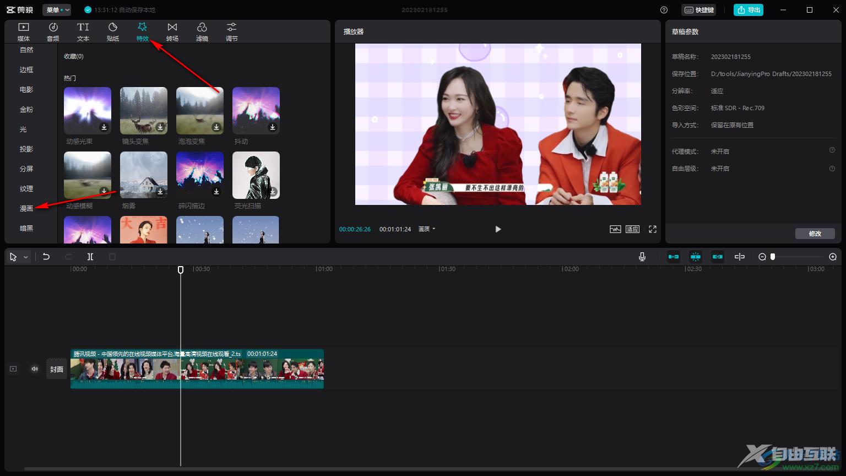Click the 动感光束 effect thumbnail

[x=88, y=111]
